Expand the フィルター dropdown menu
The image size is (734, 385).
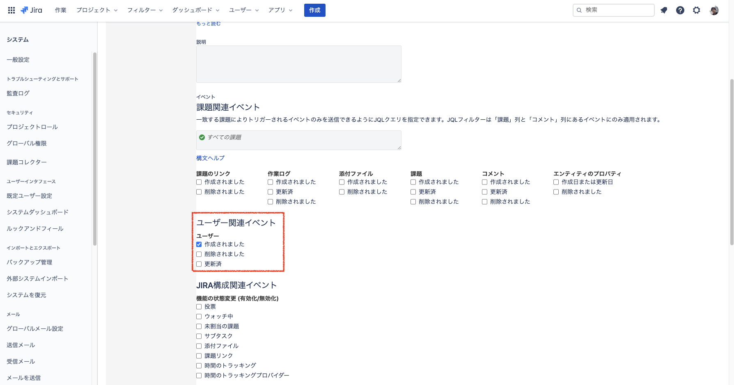145,10
